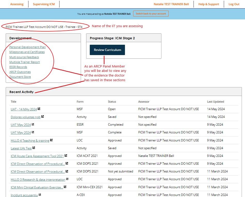Open UAT - 14 MAy 2024 entry
Viewport: 245px width, 197px height.
click(x=24, y=109)
